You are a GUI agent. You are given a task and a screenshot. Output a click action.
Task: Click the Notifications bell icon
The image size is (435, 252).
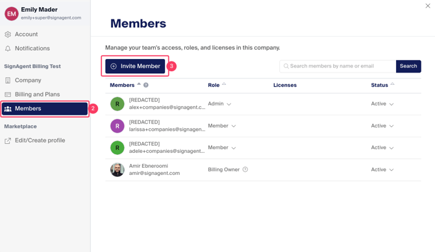coord(8,49)
